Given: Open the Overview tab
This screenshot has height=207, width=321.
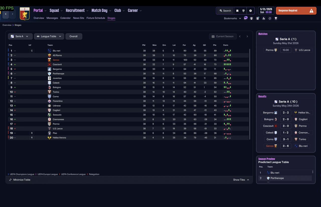Looking at the screenshot, I should [39, 18].
